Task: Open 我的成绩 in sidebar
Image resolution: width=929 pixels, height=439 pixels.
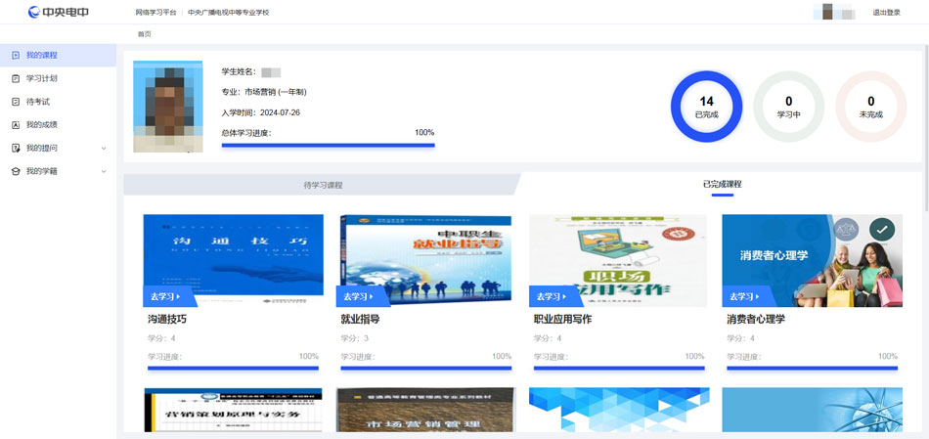Action: point(58,124)
